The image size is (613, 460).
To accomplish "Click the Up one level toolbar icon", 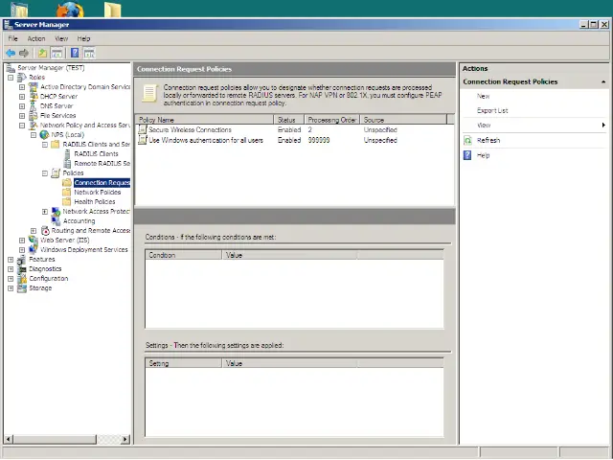I will point(42,53).
